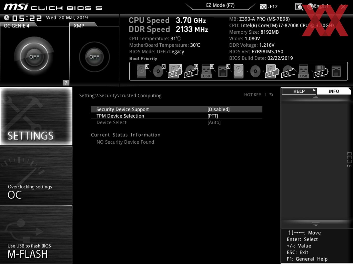353x264 pixels.
Task: Click the XMP tab label
Action: pyautogui.click(x=79, y=26)
